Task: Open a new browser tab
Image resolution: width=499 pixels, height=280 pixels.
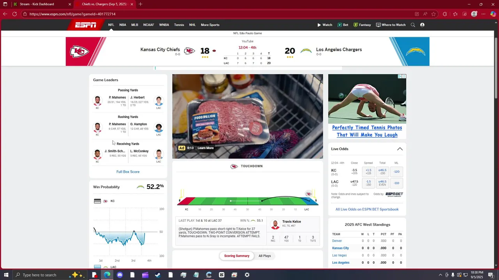Action: point(140,4)
